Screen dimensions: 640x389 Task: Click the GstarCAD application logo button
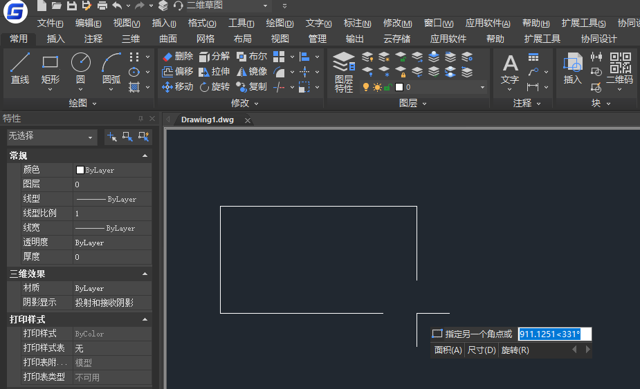click(15, 12)
